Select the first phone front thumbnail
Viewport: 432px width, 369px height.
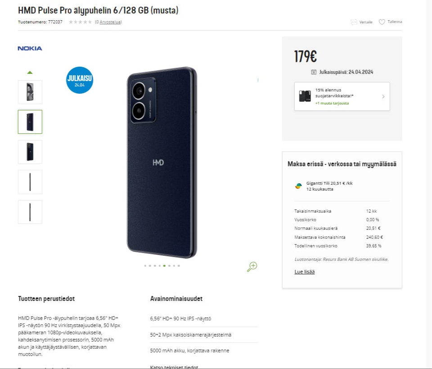[x=30, y=92]
